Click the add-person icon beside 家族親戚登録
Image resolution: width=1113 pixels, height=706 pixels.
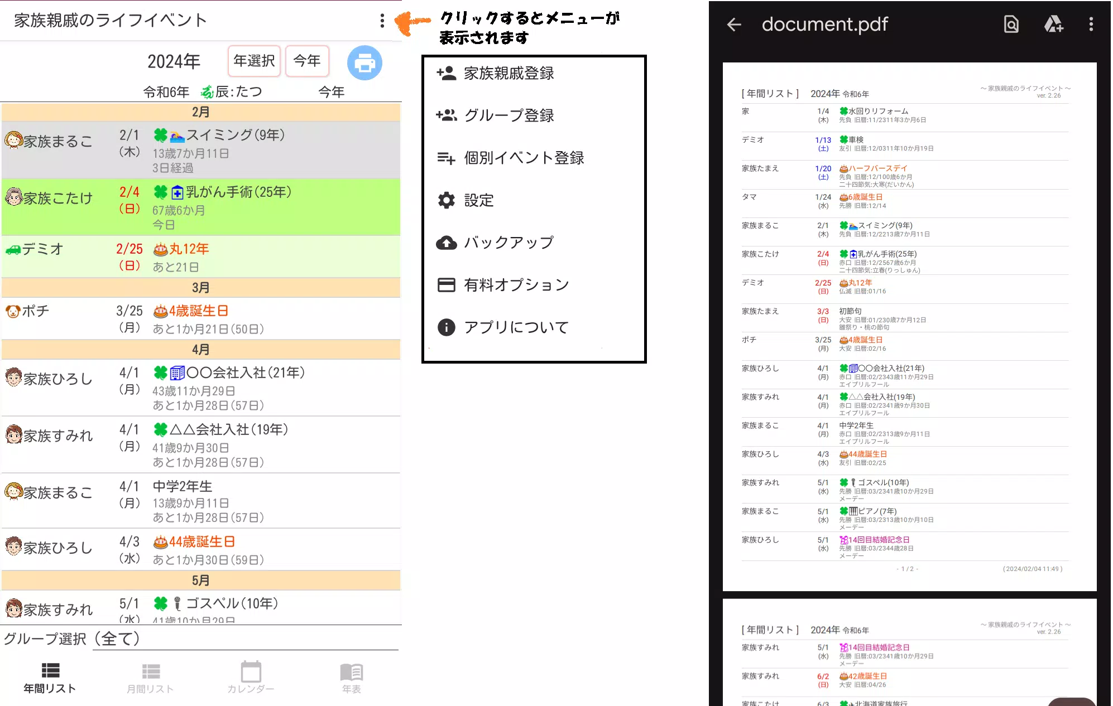tap(447, 73)
